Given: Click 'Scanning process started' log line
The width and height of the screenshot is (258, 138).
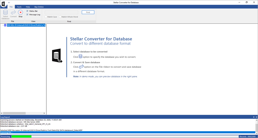Looking at the screenshot, I should click(x=31, y=120).
